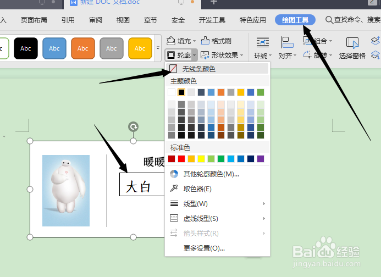Pick the standard dark red swatch
381x277 pixels.
click(x=172, y=159)
